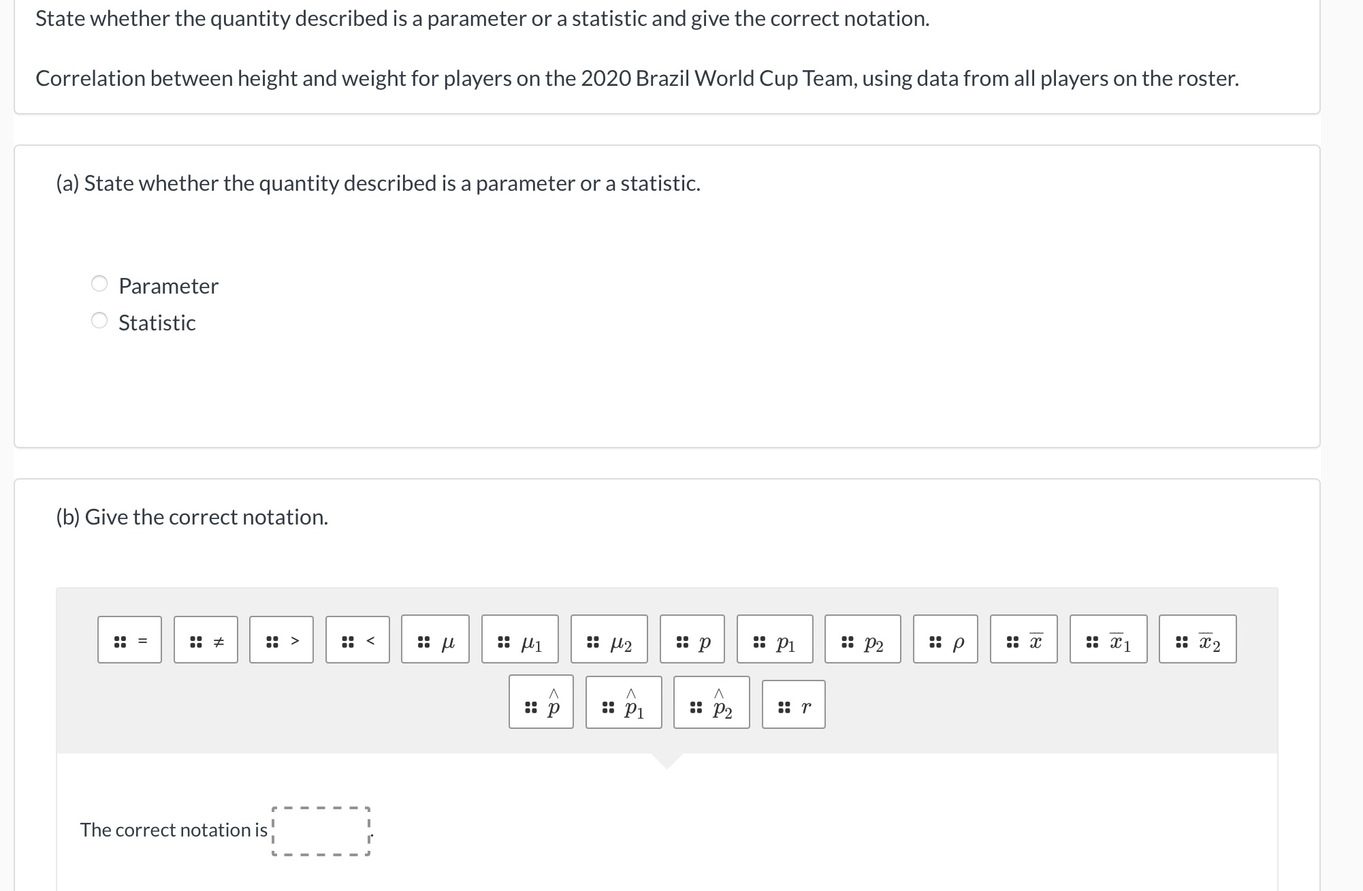Select the p̂ notation tile
The height and width of the screenshot is (891, 1363).
pos(541,705)
